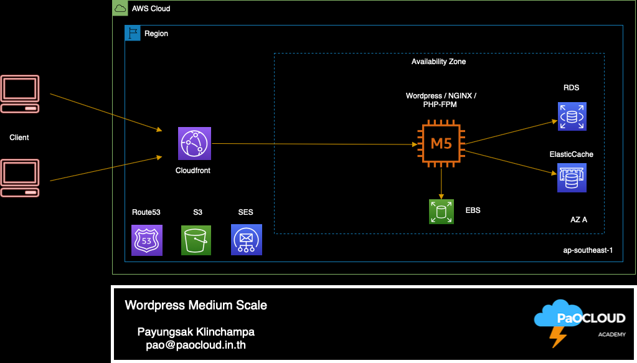Screen dimensions: 637x363
Task: Click the lower Client computer icon
Action: pyautogui.click(x=20, y=178)
